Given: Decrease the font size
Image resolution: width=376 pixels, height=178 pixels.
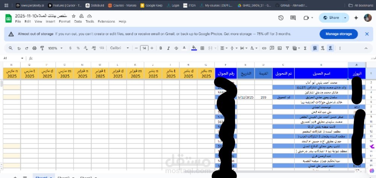Looking at the screenshot, I should (x=136, y=48).
